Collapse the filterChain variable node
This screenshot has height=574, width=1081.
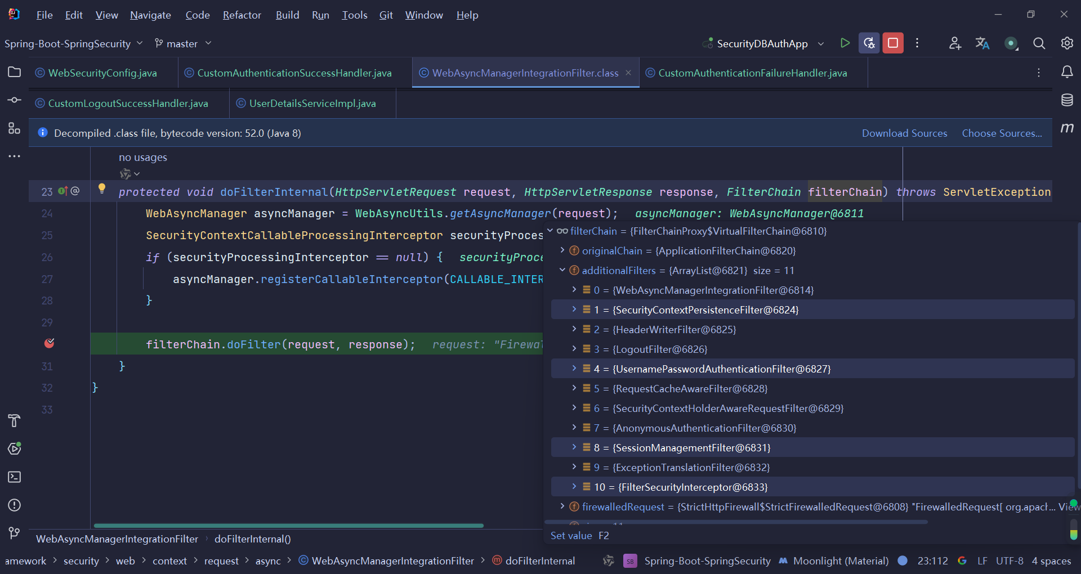(550, 231)
